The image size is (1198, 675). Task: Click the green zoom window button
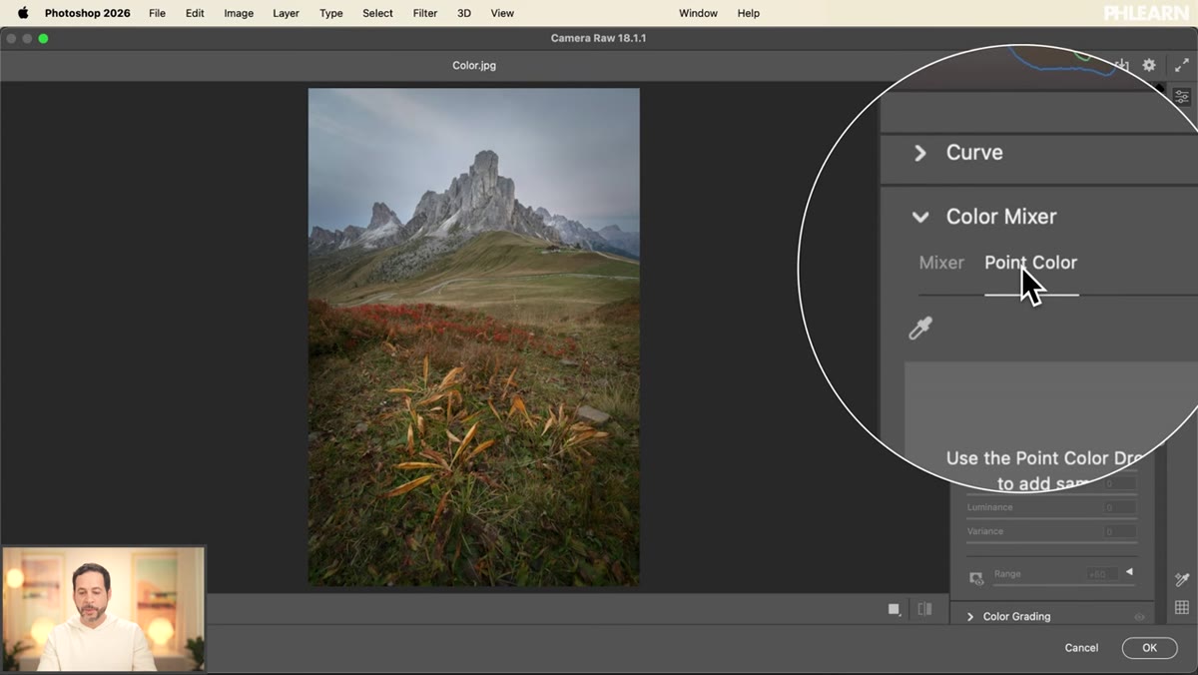[x=43, y=38]
